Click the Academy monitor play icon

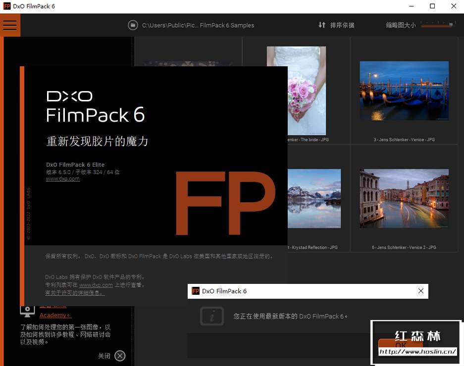point(27,311)
